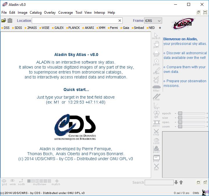Open the prop properties tool
209x196 pixels.
(x=156, y=158)
